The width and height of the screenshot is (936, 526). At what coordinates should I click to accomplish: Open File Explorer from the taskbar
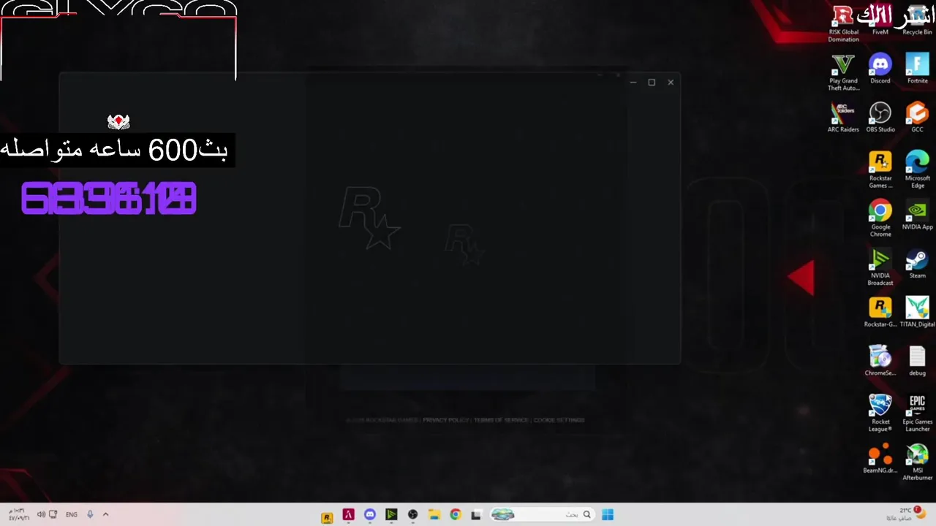click(x=434, y=515)
